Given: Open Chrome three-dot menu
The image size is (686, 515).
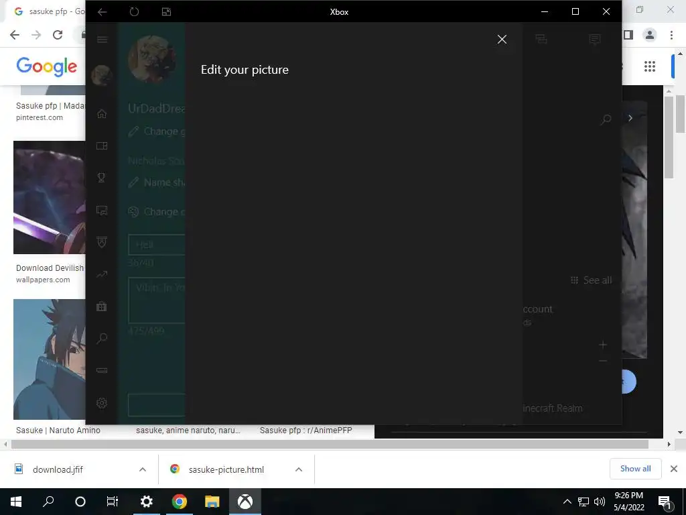Looking at the screenshot, I should (x=671, y=35).
